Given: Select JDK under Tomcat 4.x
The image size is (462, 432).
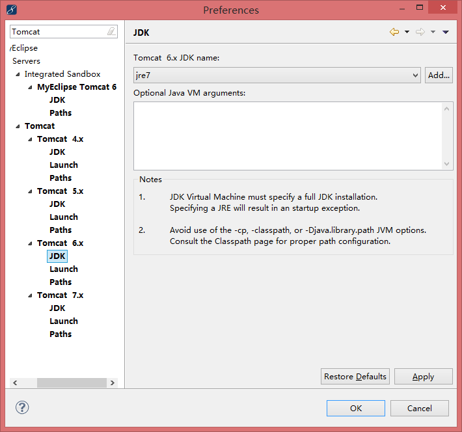Looking at the screenshot, I should click(x=57, y=152).
